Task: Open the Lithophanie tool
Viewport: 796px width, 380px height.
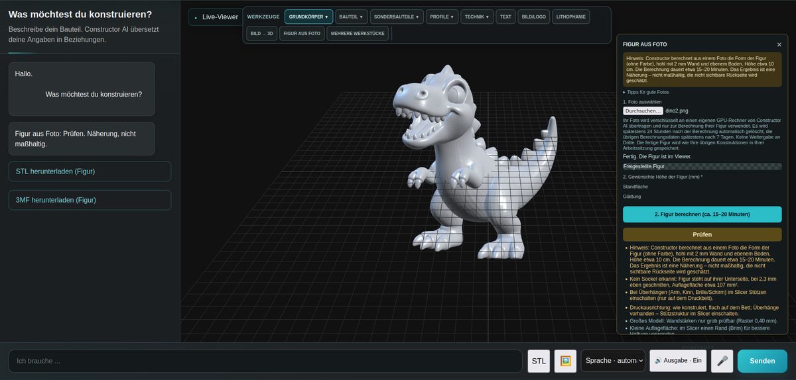Action: [x=571, y=17]
